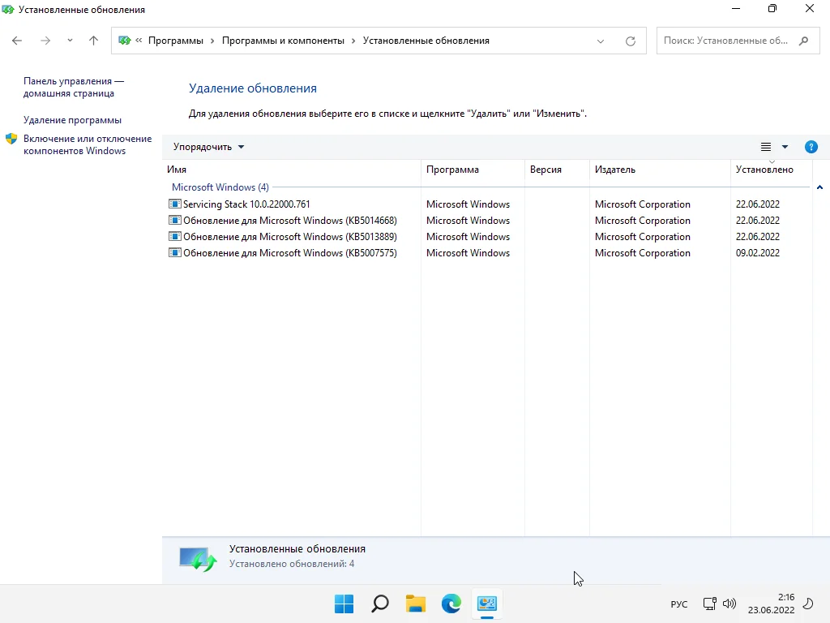Select update KB5007575 row
830x623 pixels.
pos(487,253)
